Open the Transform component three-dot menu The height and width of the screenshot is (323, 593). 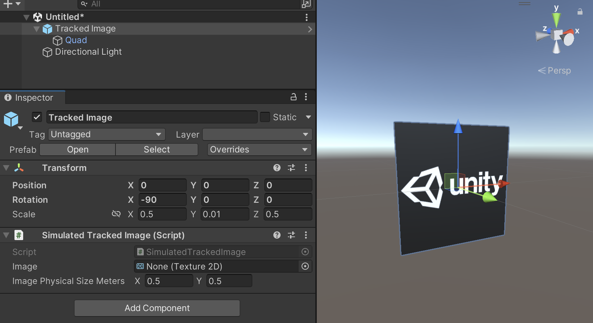tap(306, 168)
